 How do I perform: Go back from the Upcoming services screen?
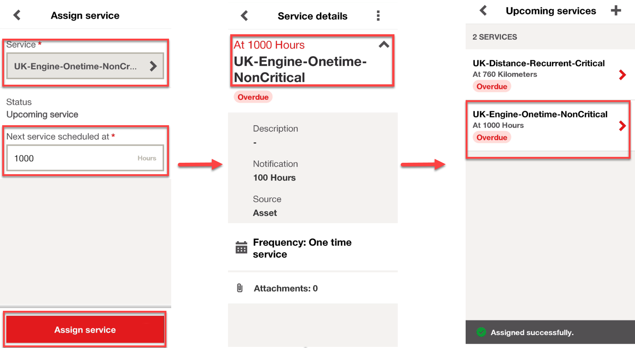point(483,10)
